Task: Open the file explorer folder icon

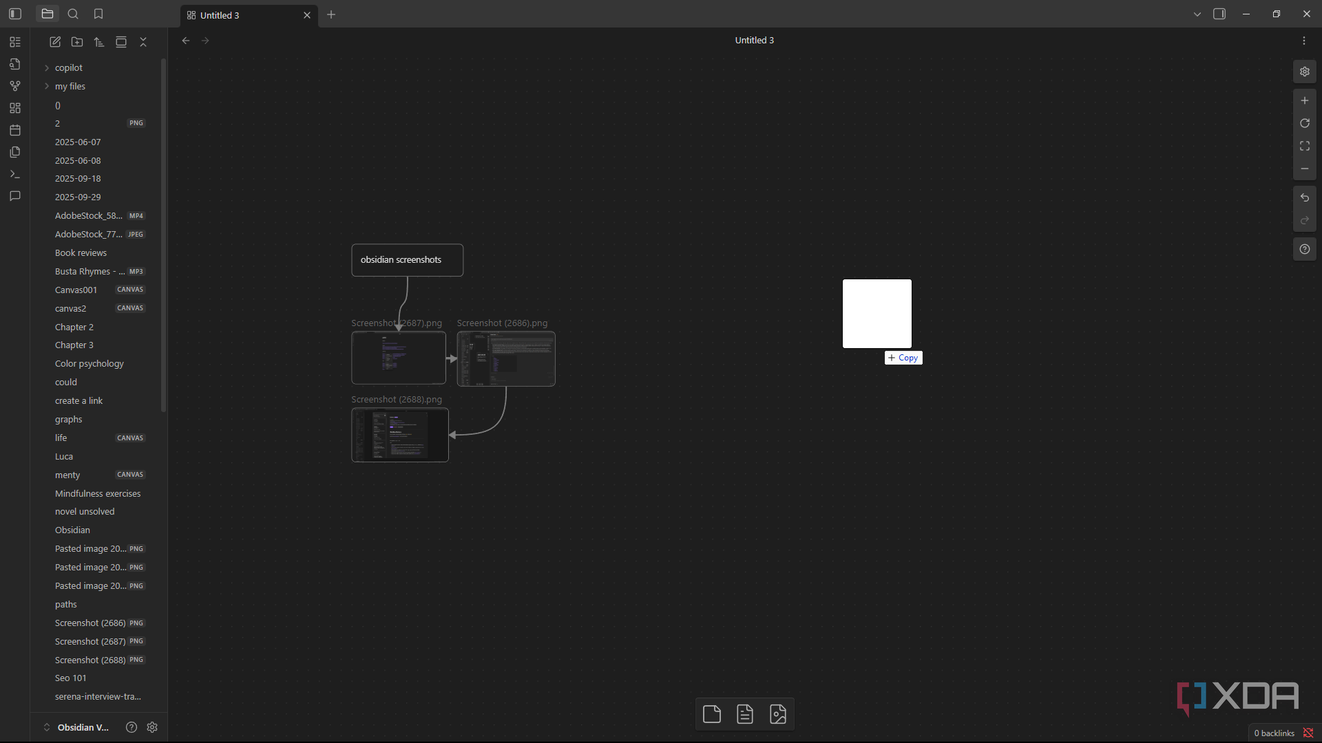Action: tap(48, 14)
